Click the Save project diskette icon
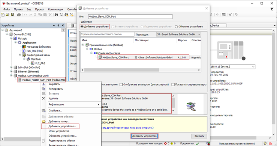The height and width of the screenshot is (146, 277). click(12, 15)
